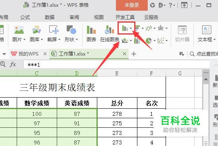Switch to the 视图 ribbon tab

click(98, 17)
